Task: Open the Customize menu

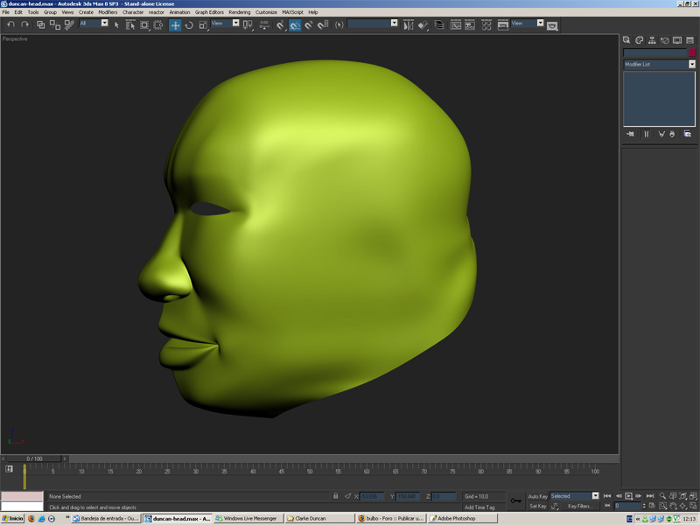Action: 266,12
